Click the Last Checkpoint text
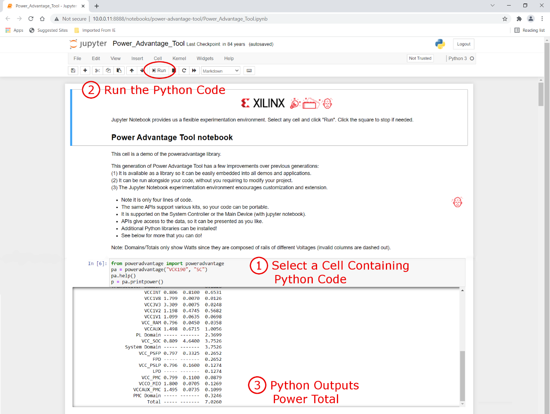The height and width of the screenshot is (414, 550). (x=216, y=44)
